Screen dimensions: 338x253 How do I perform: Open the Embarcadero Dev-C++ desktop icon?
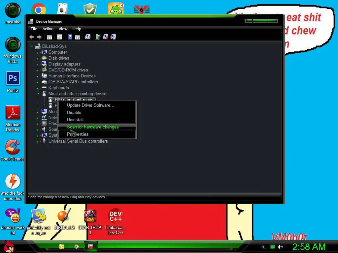(x=116, y=215)
